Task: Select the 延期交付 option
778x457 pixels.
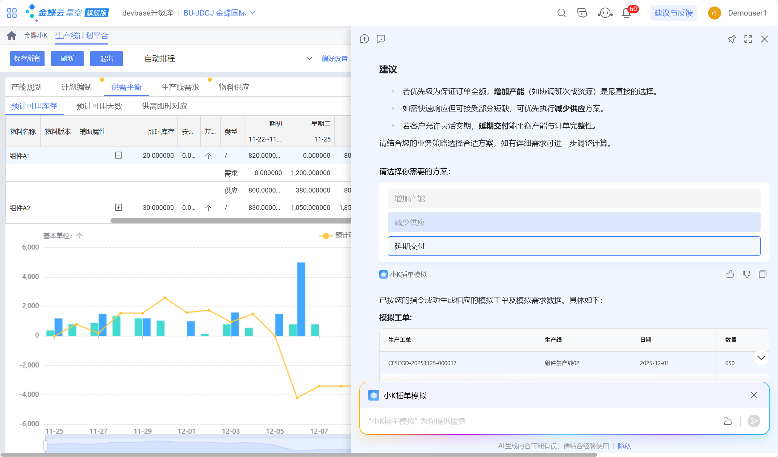Action: pyautogui.click(x=574, y=246)
